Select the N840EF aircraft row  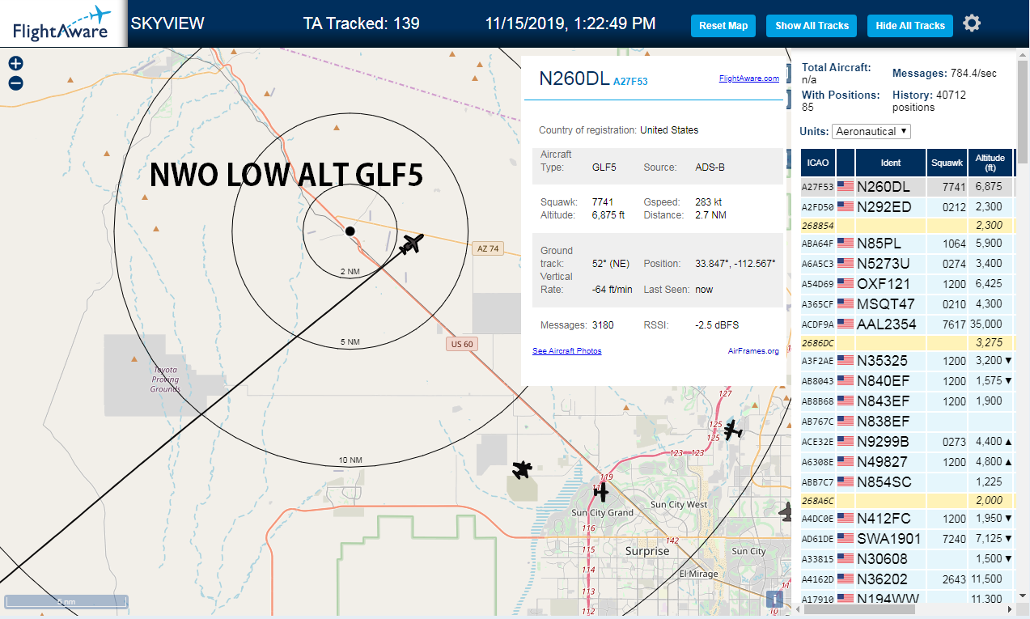coord(907,380)
